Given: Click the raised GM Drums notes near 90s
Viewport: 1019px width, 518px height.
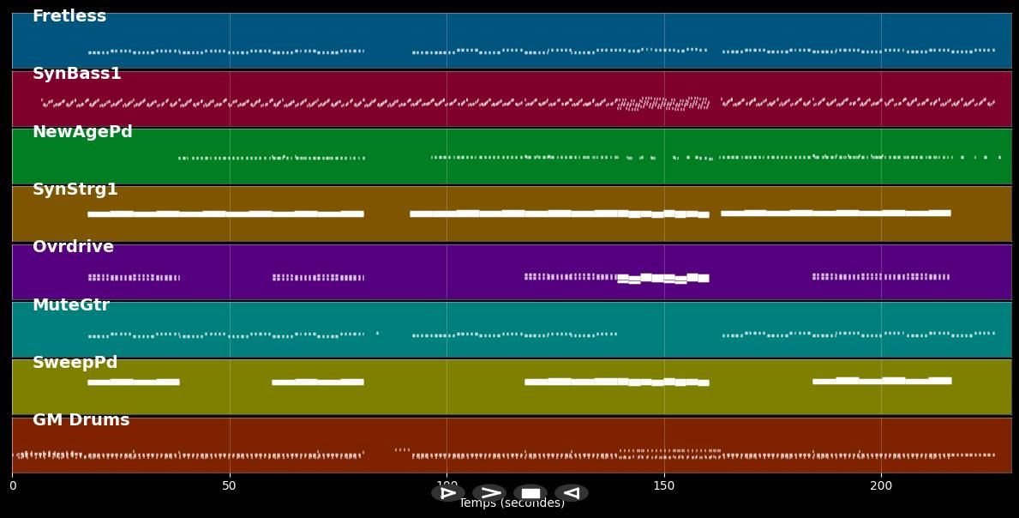Looking at the screenshot, I should click(x=402, y=449).
